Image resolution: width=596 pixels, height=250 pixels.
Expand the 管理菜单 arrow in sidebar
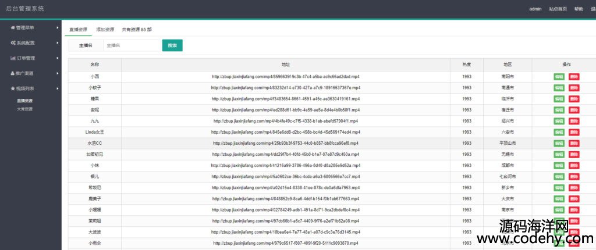pyautogui.click(x=57, y=27)
